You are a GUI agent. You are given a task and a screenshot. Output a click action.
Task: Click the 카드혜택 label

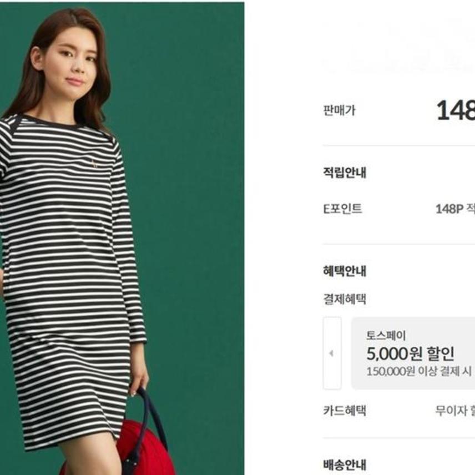tap(345, 411)
